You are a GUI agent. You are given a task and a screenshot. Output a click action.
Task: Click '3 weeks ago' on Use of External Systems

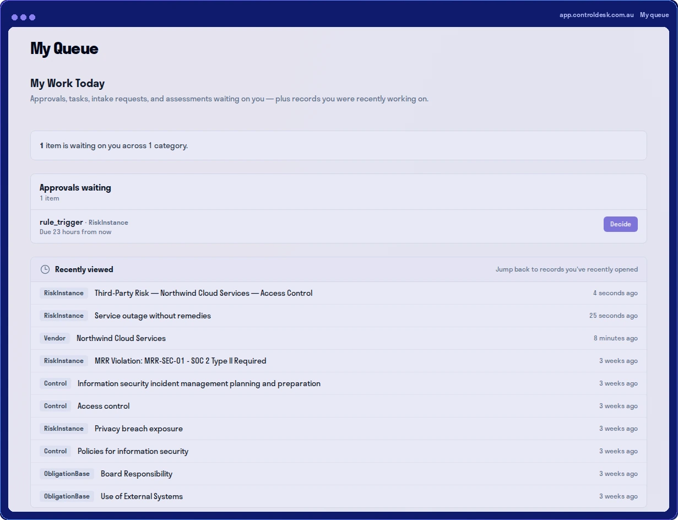coord(619,496)
